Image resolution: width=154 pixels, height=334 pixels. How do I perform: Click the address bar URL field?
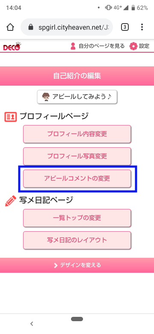67,27
